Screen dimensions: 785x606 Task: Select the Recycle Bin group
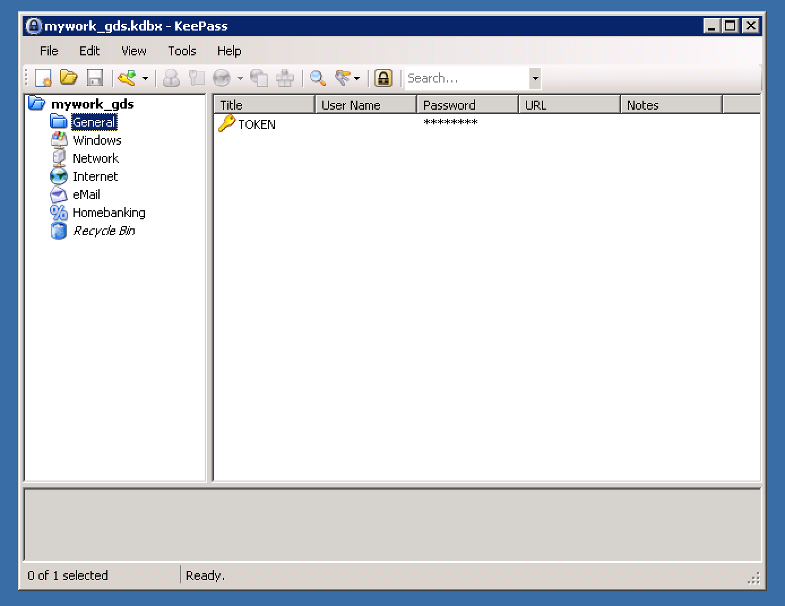(x=104, y=231)
